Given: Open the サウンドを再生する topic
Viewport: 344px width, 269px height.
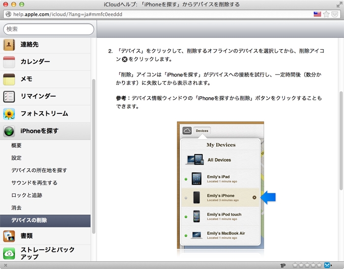Looking at the screenshot, I should 34,183.
